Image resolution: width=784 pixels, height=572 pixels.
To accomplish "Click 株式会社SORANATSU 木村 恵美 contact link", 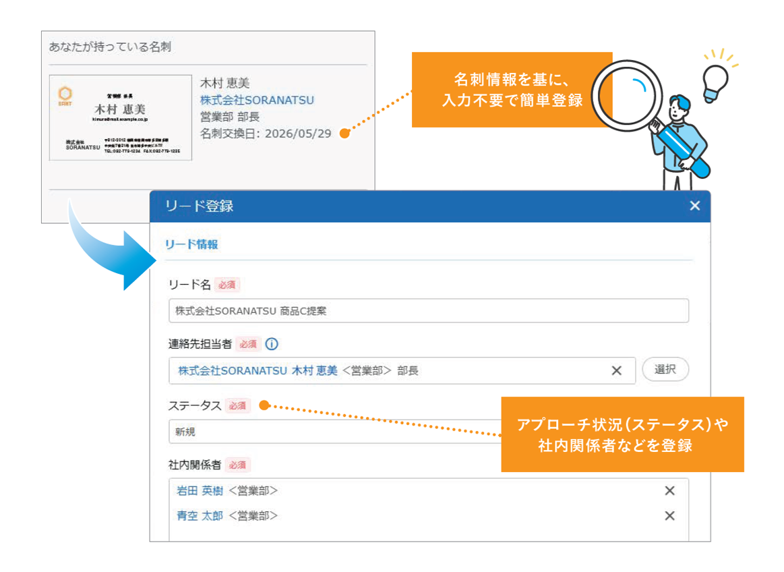I will pyautogui.click(x=258, y=371).
